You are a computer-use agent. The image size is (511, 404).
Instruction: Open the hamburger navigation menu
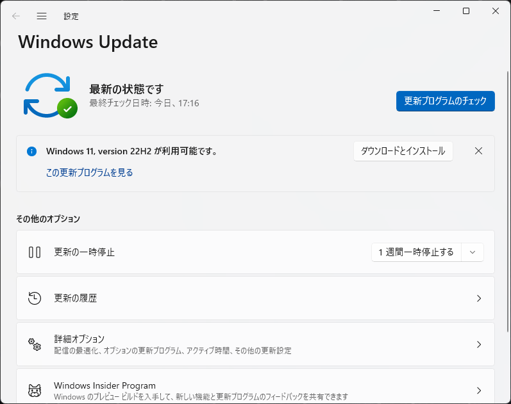point(42,16)
